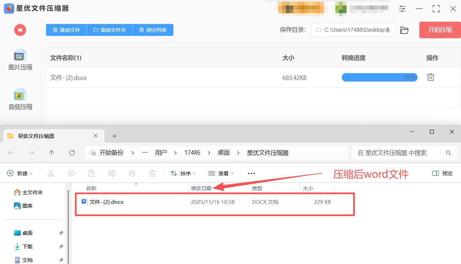This screenshot has height=264, width=461.
Task: Expand chevron after 桌面 breadcrumb
Action: coord(238,153)
